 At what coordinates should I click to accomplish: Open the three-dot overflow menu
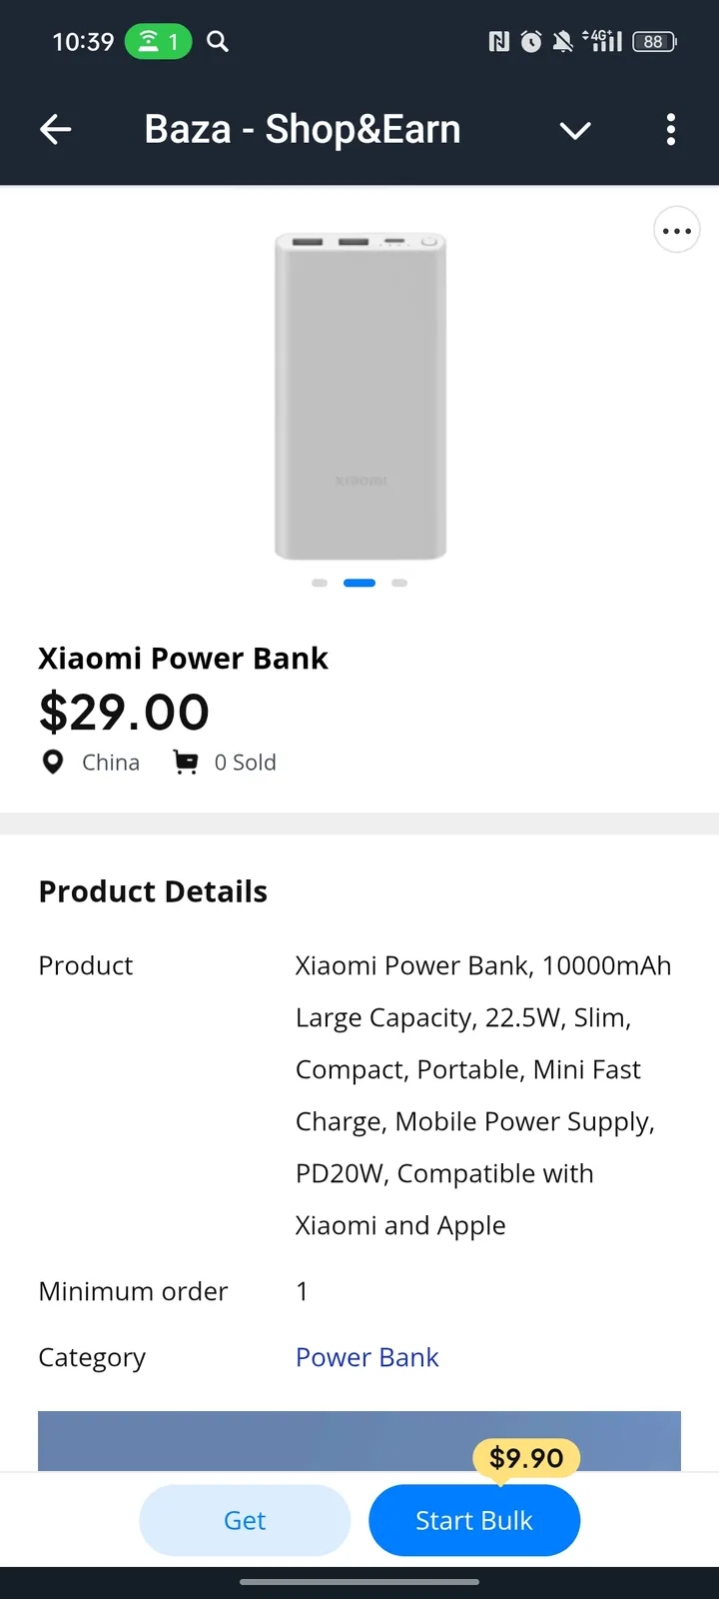[671, 129]
